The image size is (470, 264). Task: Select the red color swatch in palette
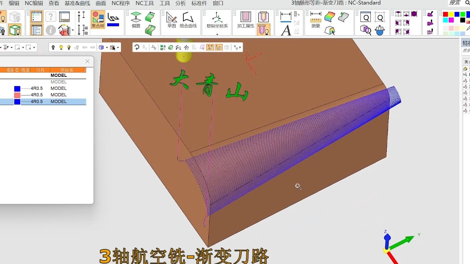tap(445, 14)
